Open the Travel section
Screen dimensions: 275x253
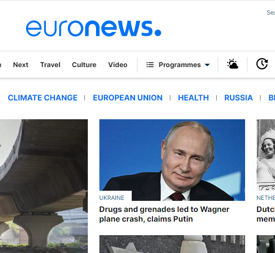(x=50, y=65)
